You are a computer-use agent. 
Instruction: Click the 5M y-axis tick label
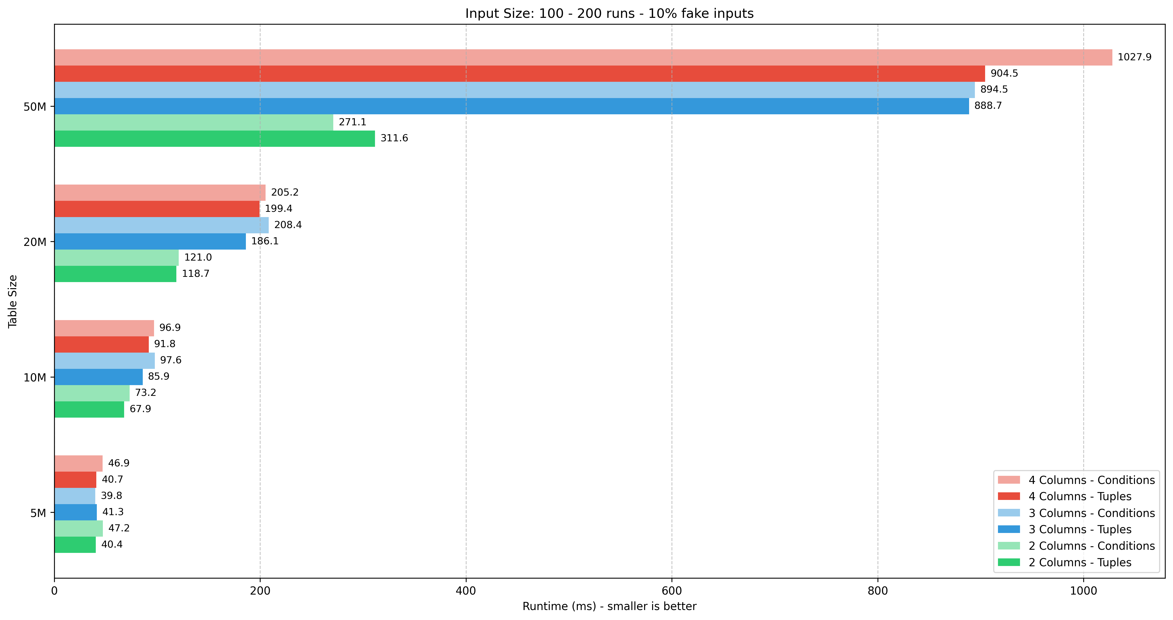(x=38, y=513)
